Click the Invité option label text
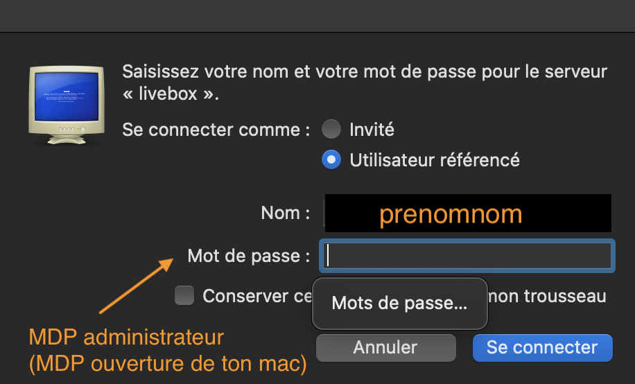The width and height of the screenshot is (635, 384). (372, 129)
